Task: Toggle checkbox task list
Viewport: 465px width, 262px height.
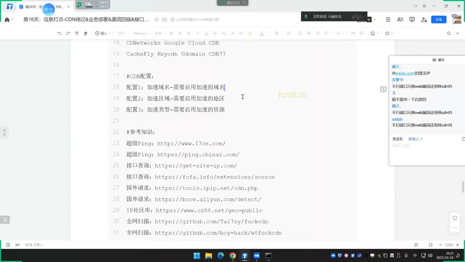Action: click(x=300, y=33)
